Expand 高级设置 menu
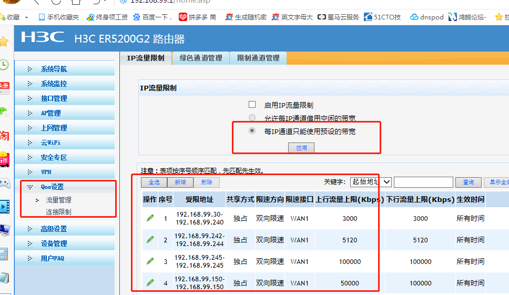 coord(65,229)
